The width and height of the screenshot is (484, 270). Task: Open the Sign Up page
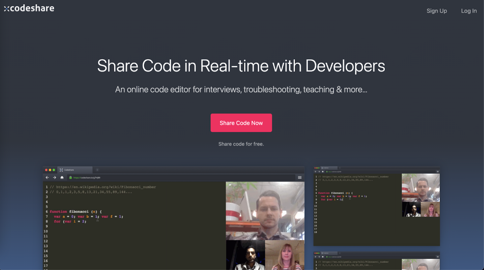tap(436, 11)
